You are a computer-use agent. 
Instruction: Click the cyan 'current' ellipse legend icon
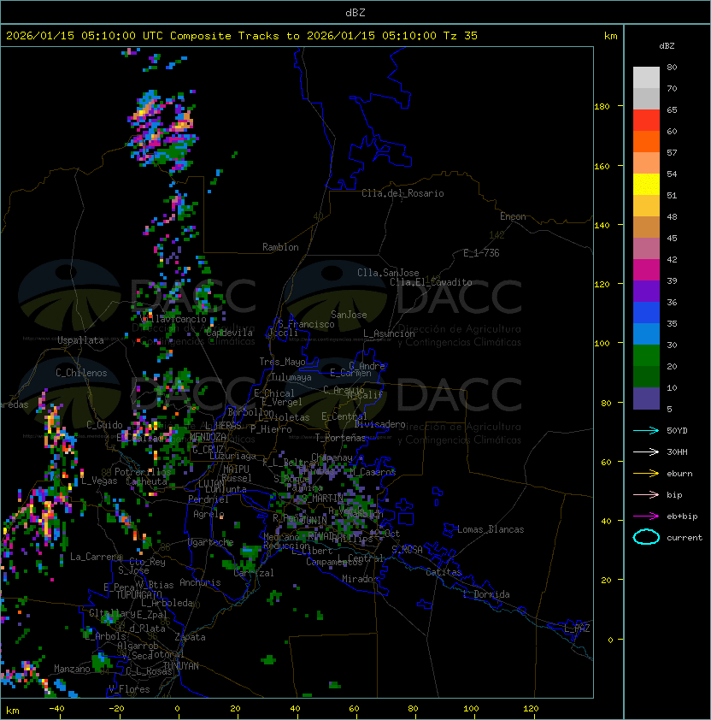[646, 537]
